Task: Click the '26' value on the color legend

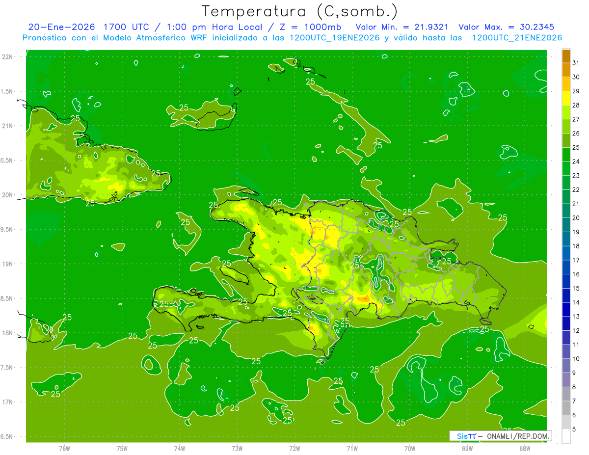Action: tap(576, 134)
